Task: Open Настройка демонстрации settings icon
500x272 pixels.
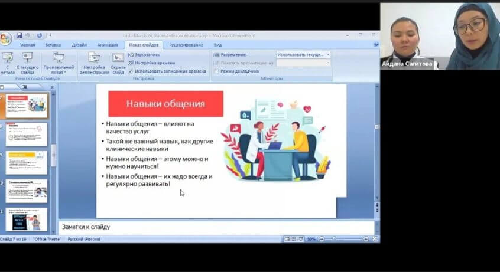Action: (94, 57)
